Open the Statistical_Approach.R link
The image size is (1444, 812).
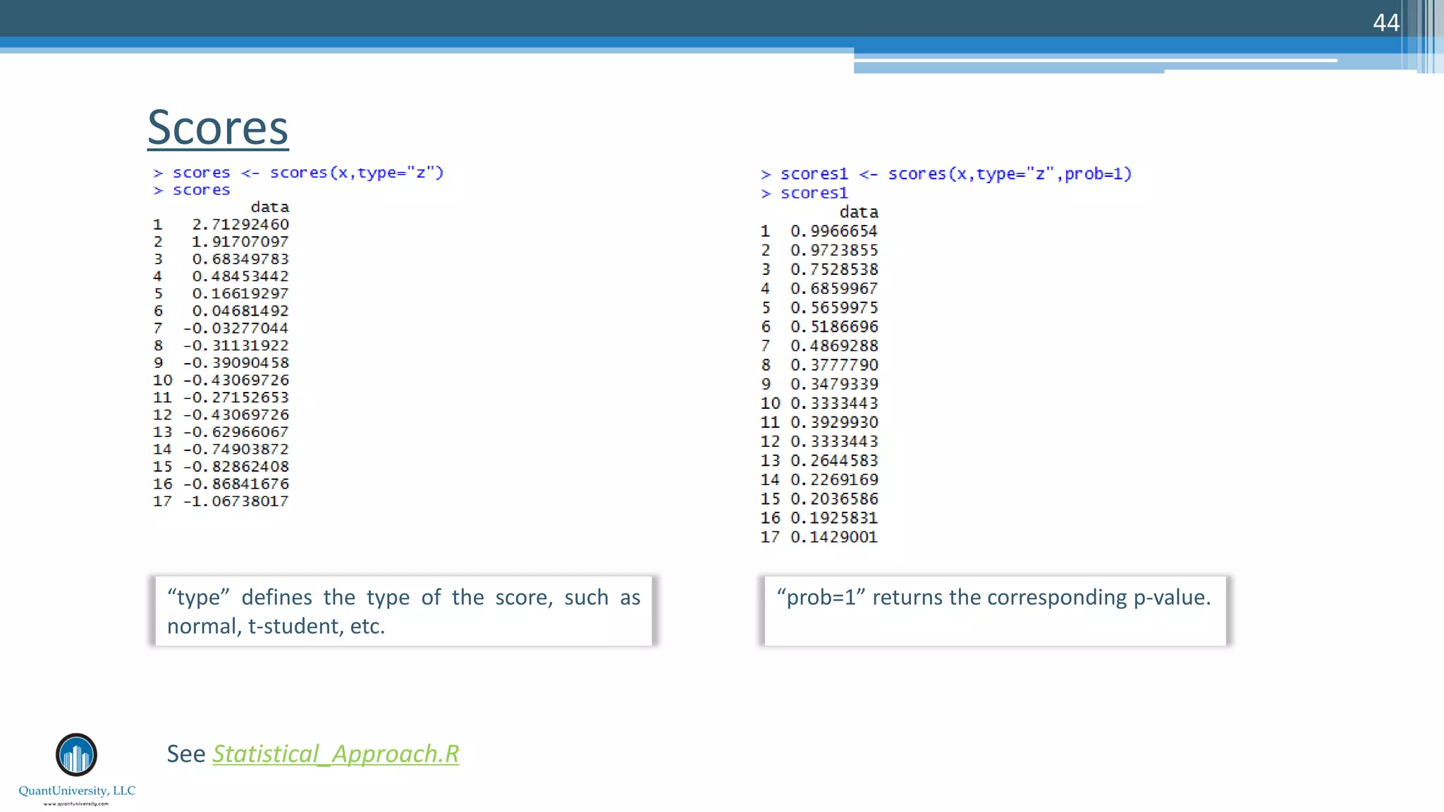(x=336, y=753)
